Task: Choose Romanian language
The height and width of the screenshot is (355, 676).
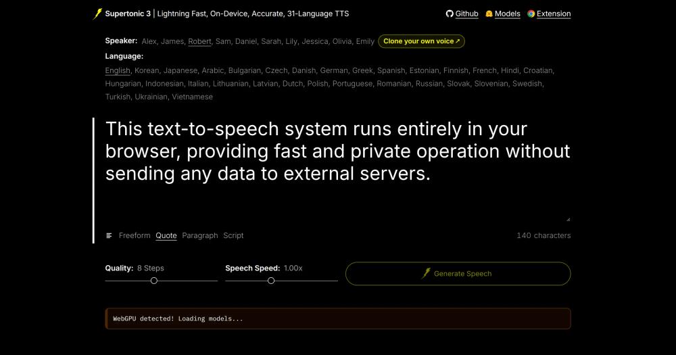Action: pyautogui.click(x=393, y=84)
